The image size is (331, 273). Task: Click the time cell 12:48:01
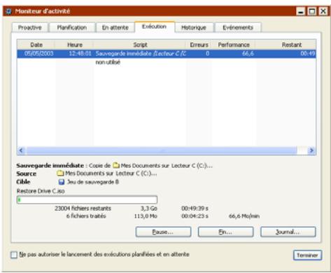(x=80, y=53)
